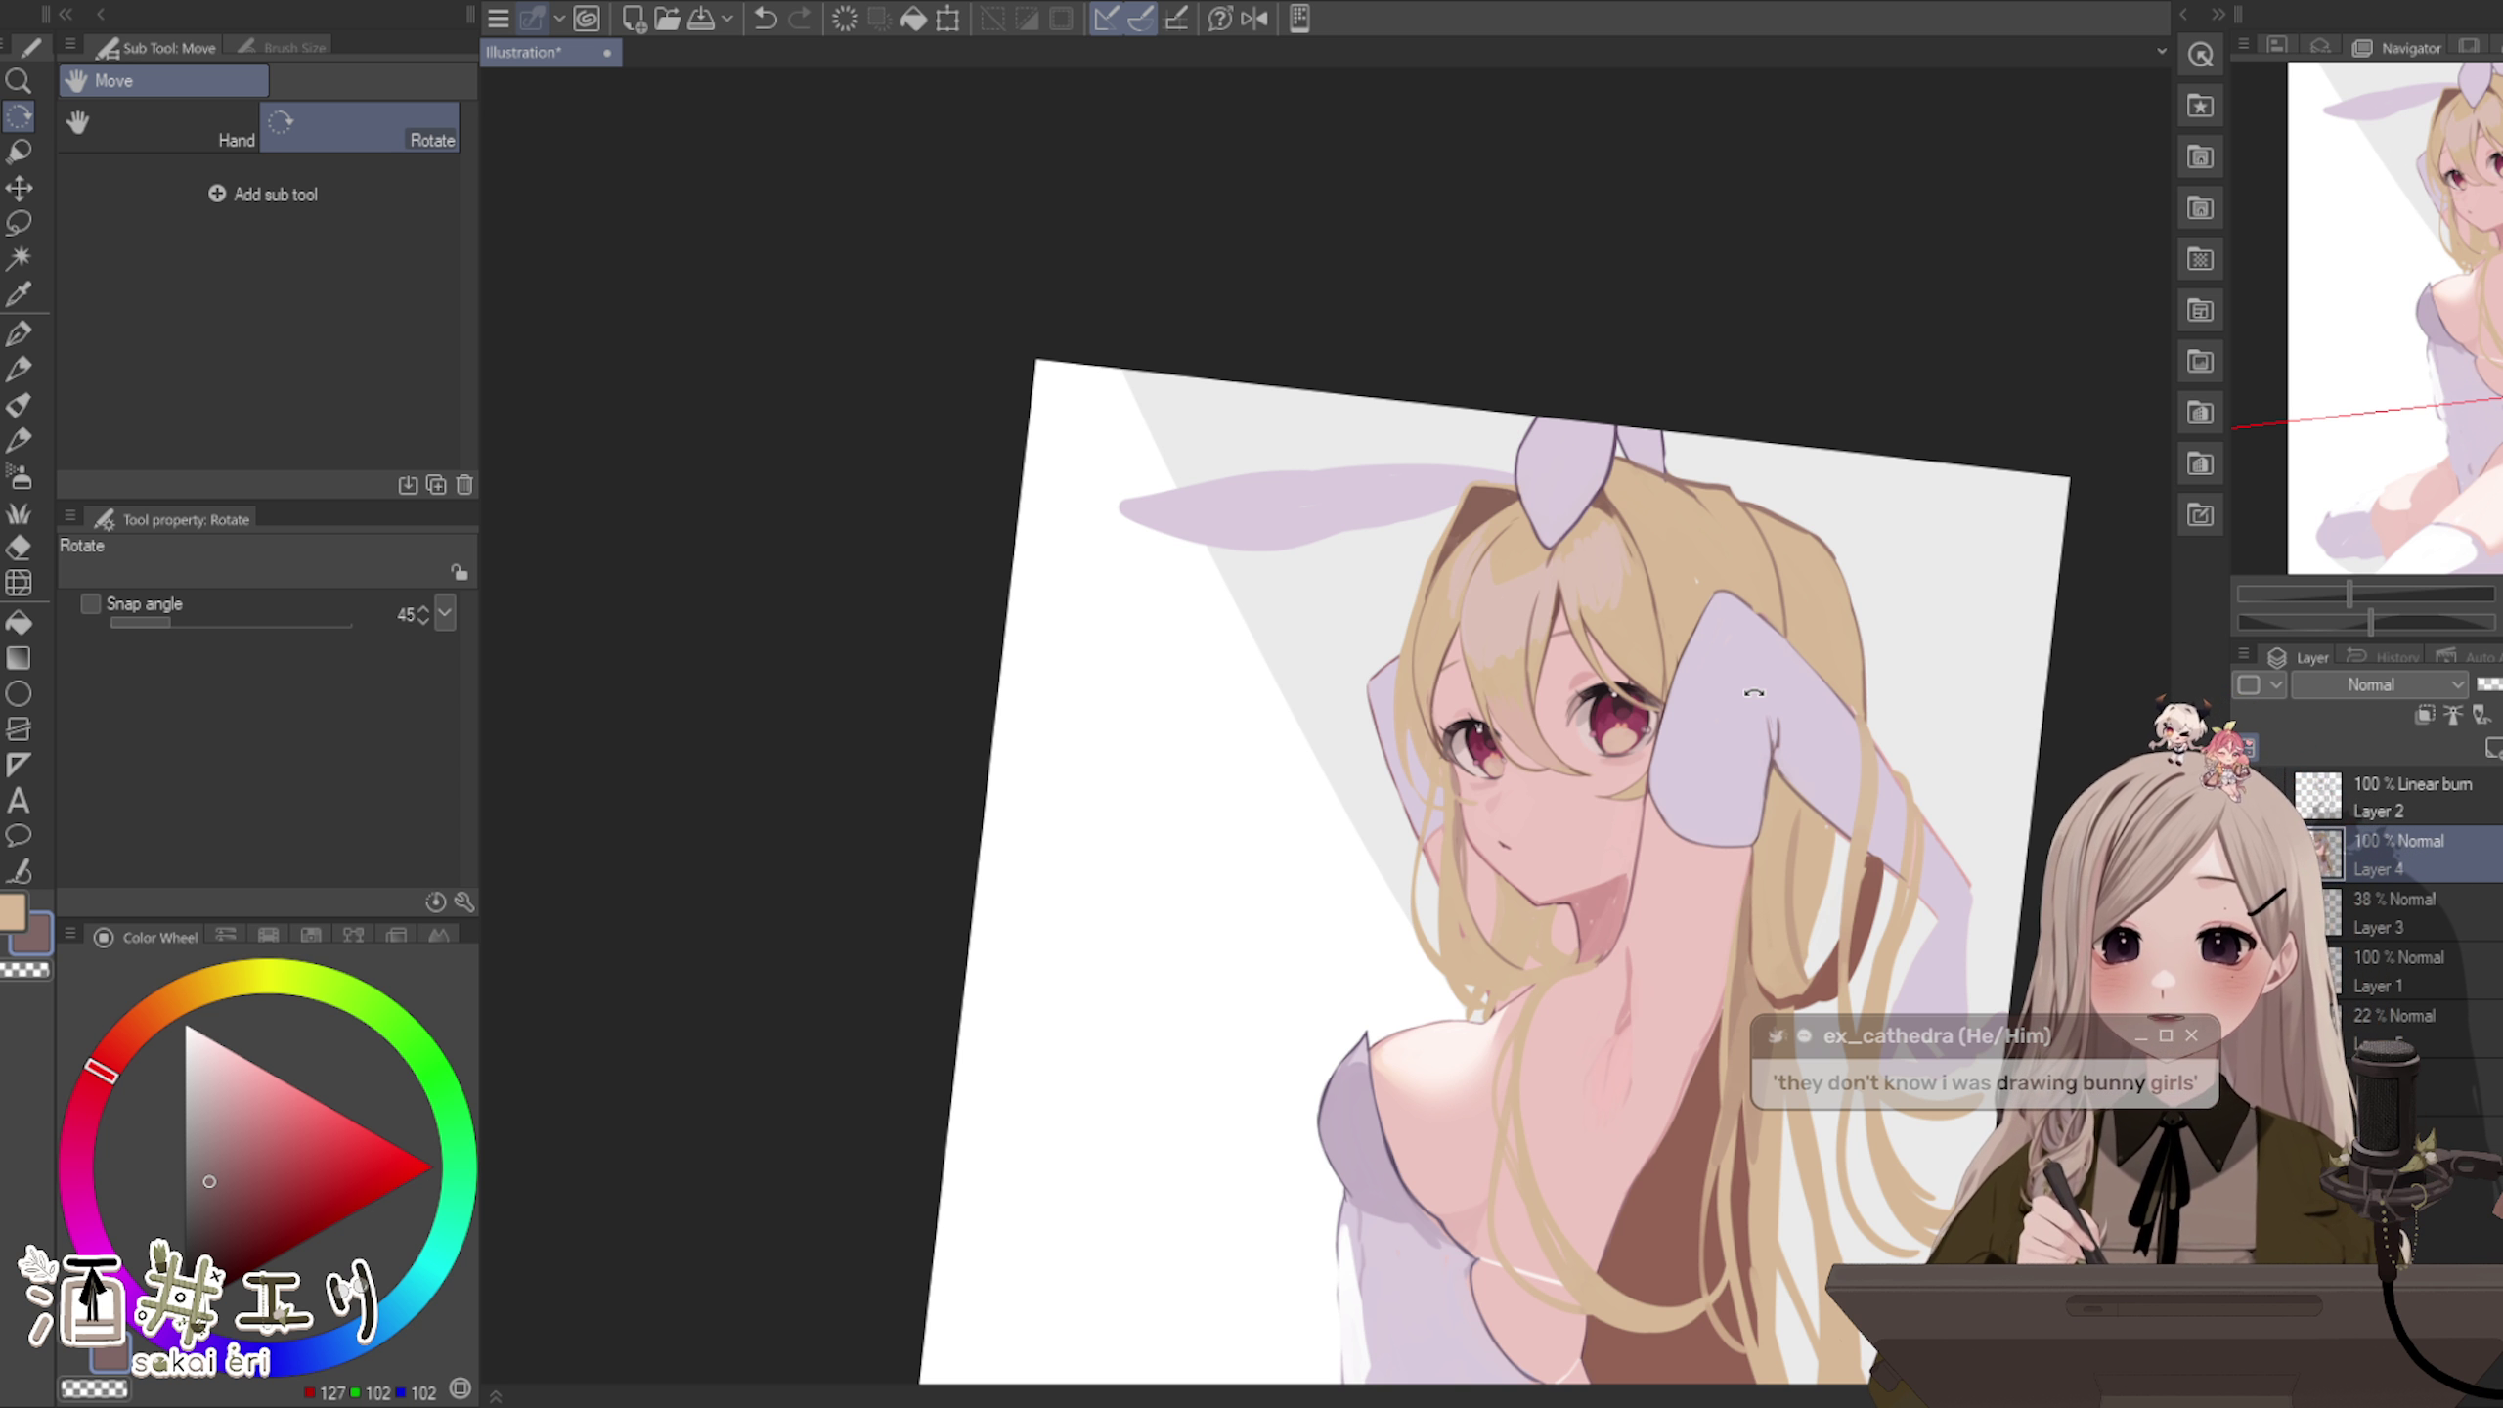Select the Auto select magic wand tool
This screenshot has width=2503, height=1408.
click(x=19, y=258)
